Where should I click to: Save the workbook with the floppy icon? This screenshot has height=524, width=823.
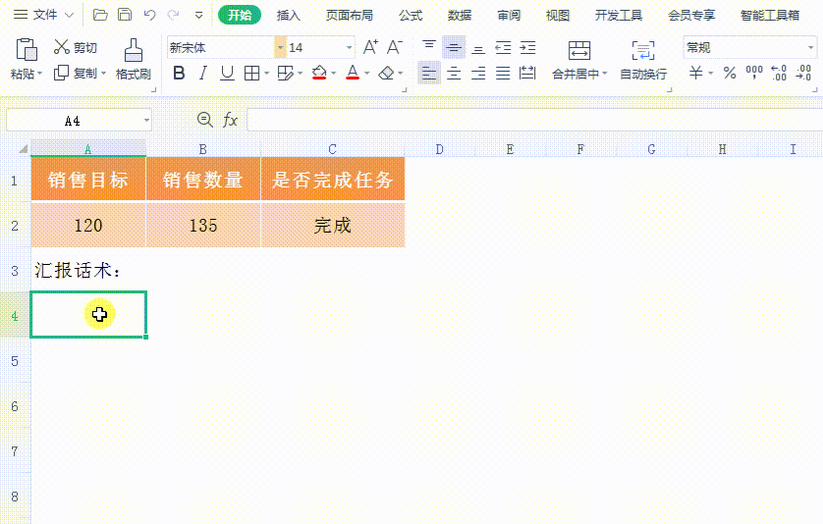(x=125, y=15)
